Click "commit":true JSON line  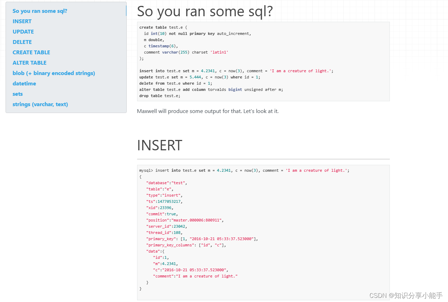click(x=162, y=214)
